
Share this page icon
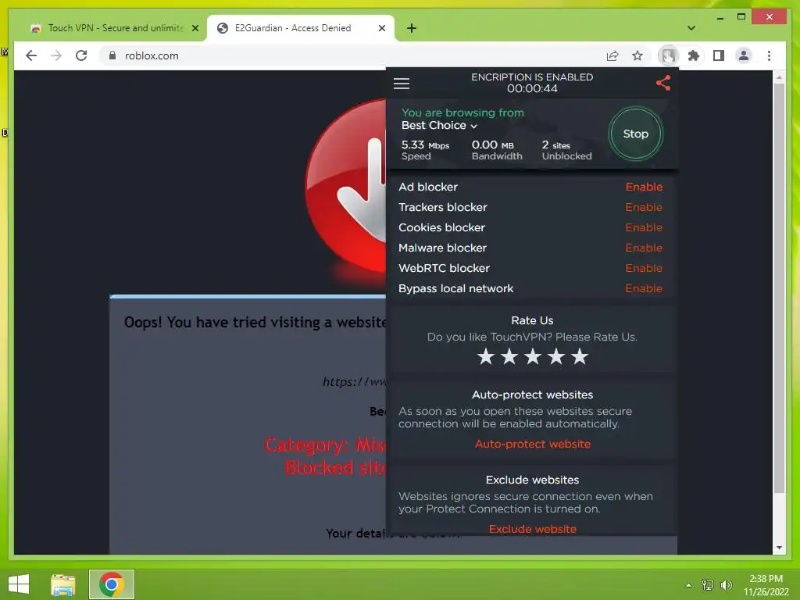pyautogui.click(x=612, y=55)
